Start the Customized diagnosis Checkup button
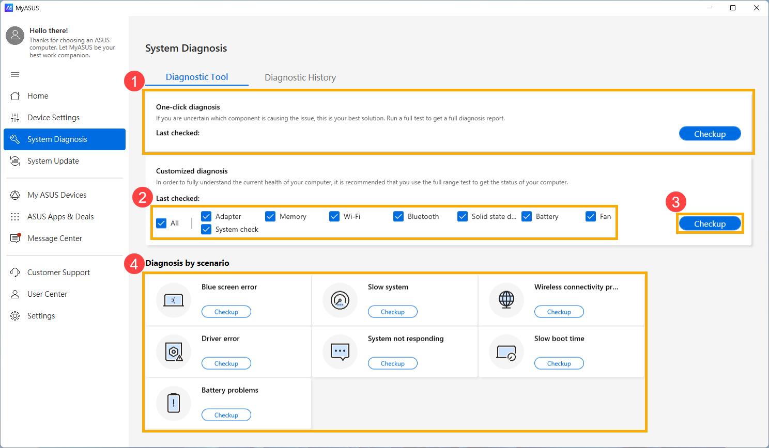769x448 pixels. 710,223
